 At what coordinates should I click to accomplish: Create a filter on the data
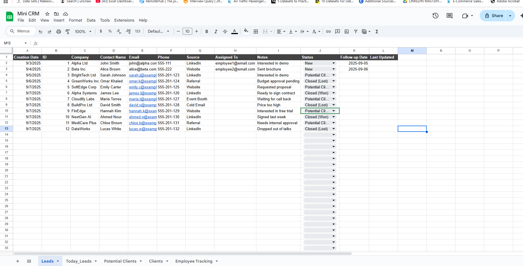[356, 31]
